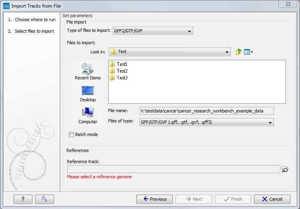Select the Test1 folder

pos(122,64)
